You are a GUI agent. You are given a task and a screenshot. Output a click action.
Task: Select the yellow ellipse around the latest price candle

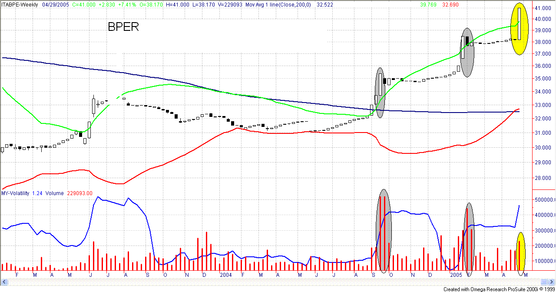pyautogui.click(x=519, y=29)
